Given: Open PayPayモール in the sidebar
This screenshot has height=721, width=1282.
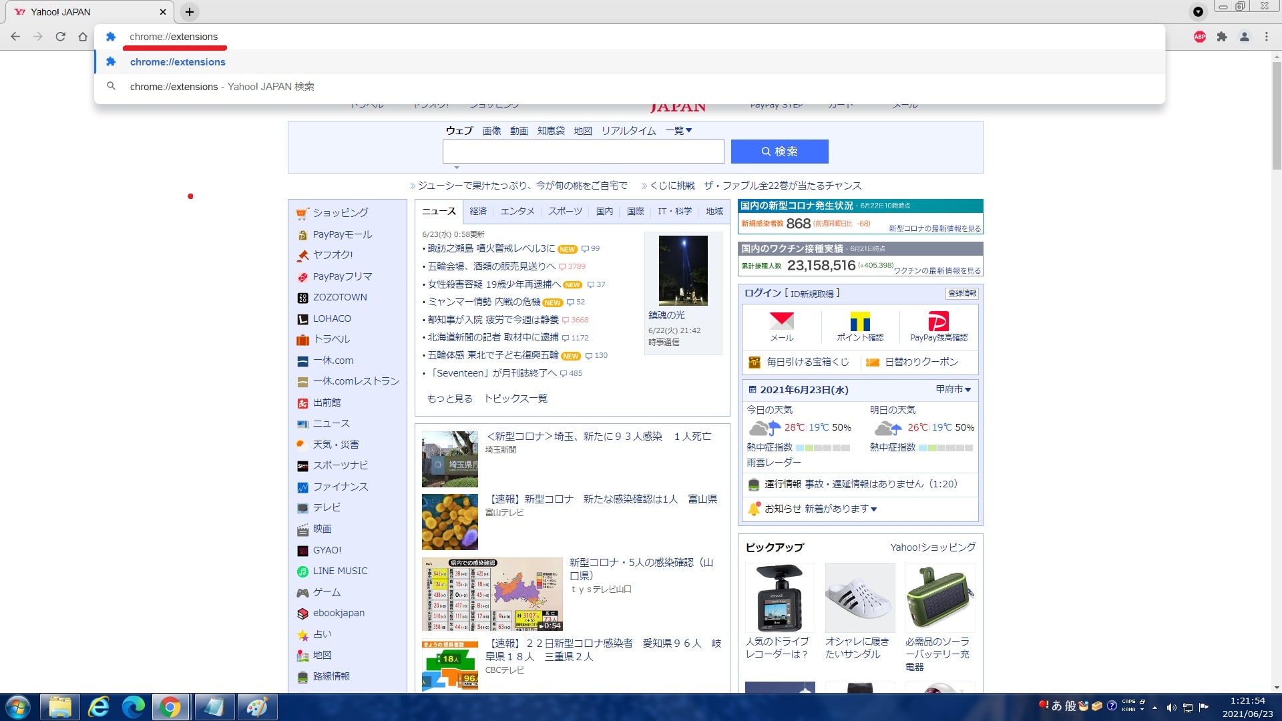Looking at the screenshot, I should pos(343,234).
